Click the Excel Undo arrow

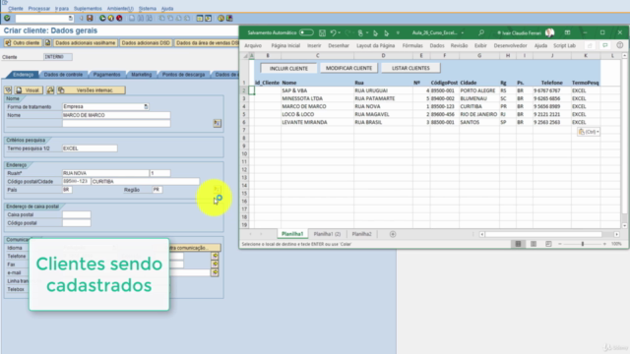333,32
